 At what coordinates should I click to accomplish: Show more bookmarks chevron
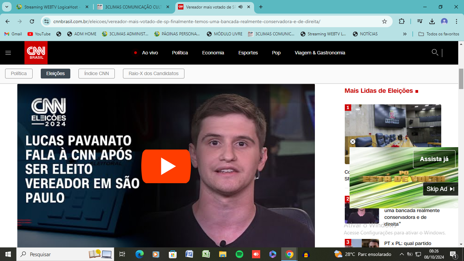click(405, 34)
